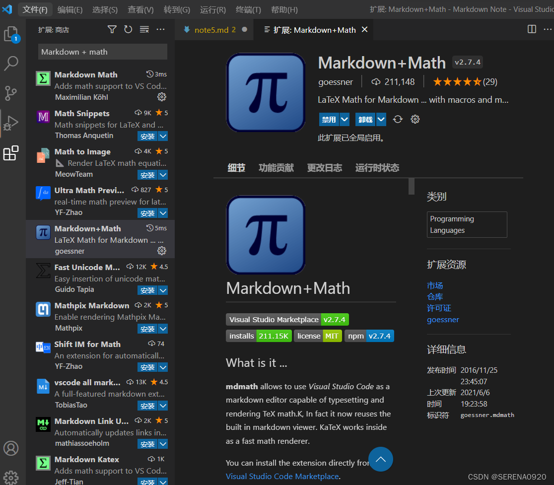
Task: Open the 仓库 repository link
Action: tap(434, 297)
